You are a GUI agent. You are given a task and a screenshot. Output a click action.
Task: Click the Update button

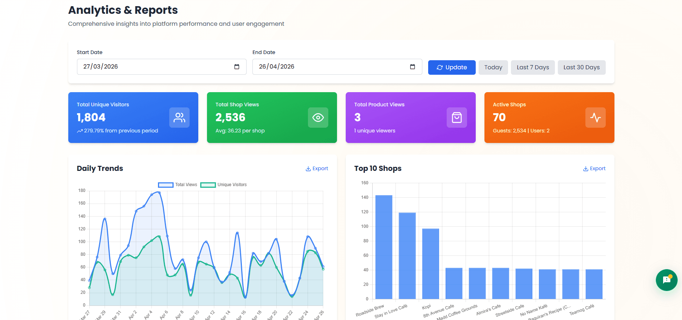452,67
